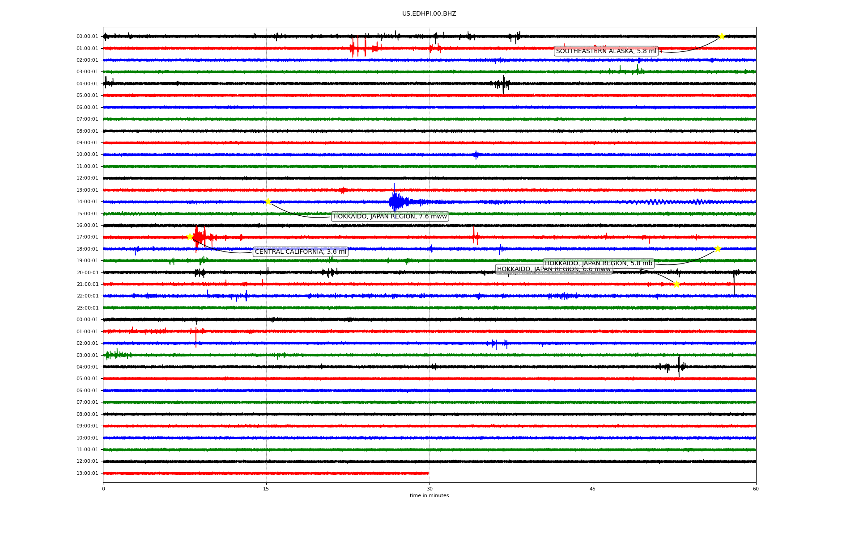This screenshot has width=859, height=536.
Task: Click the 'time in minutes' axis label
Action: coord(429,496)
